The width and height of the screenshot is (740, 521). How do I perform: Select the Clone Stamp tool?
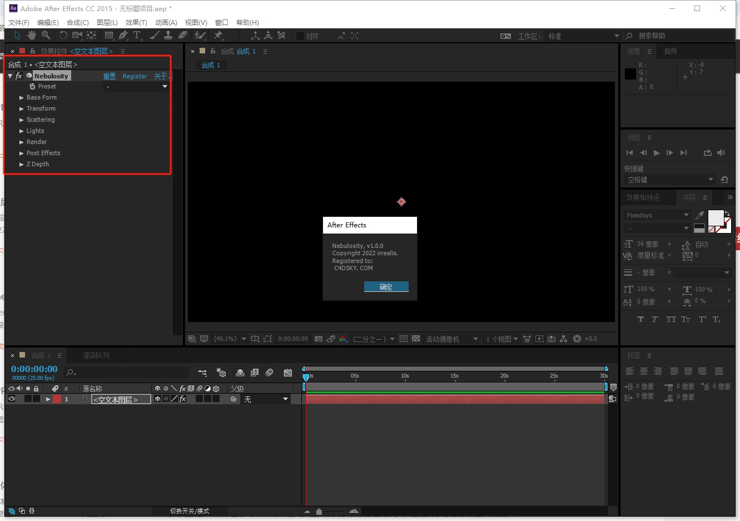[168, 36]
